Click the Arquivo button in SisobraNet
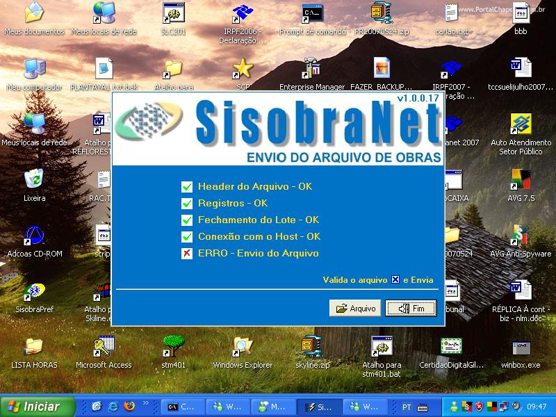 355,309
